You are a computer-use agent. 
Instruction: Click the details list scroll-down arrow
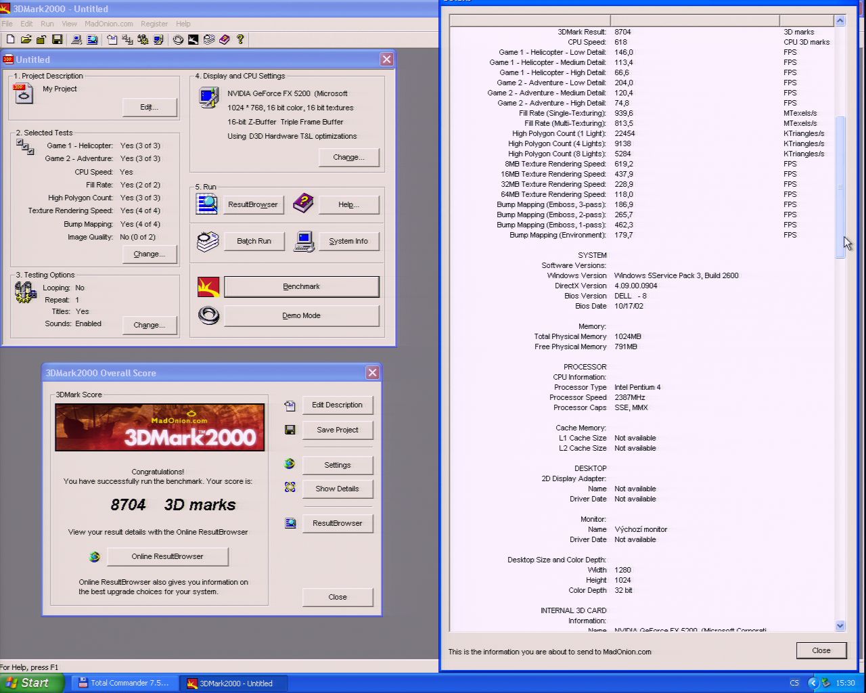point(840,626)
